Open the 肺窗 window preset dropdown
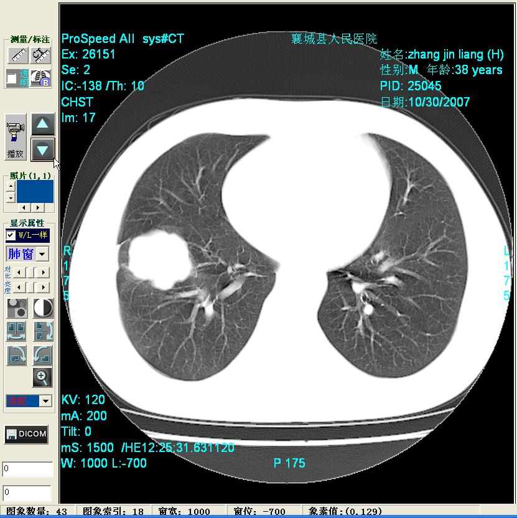Image resolution: width=517 pixels, height=518 pixels. coord(42,254)
